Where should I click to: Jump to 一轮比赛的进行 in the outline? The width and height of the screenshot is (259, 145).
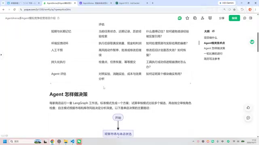[x=213, y=54]
